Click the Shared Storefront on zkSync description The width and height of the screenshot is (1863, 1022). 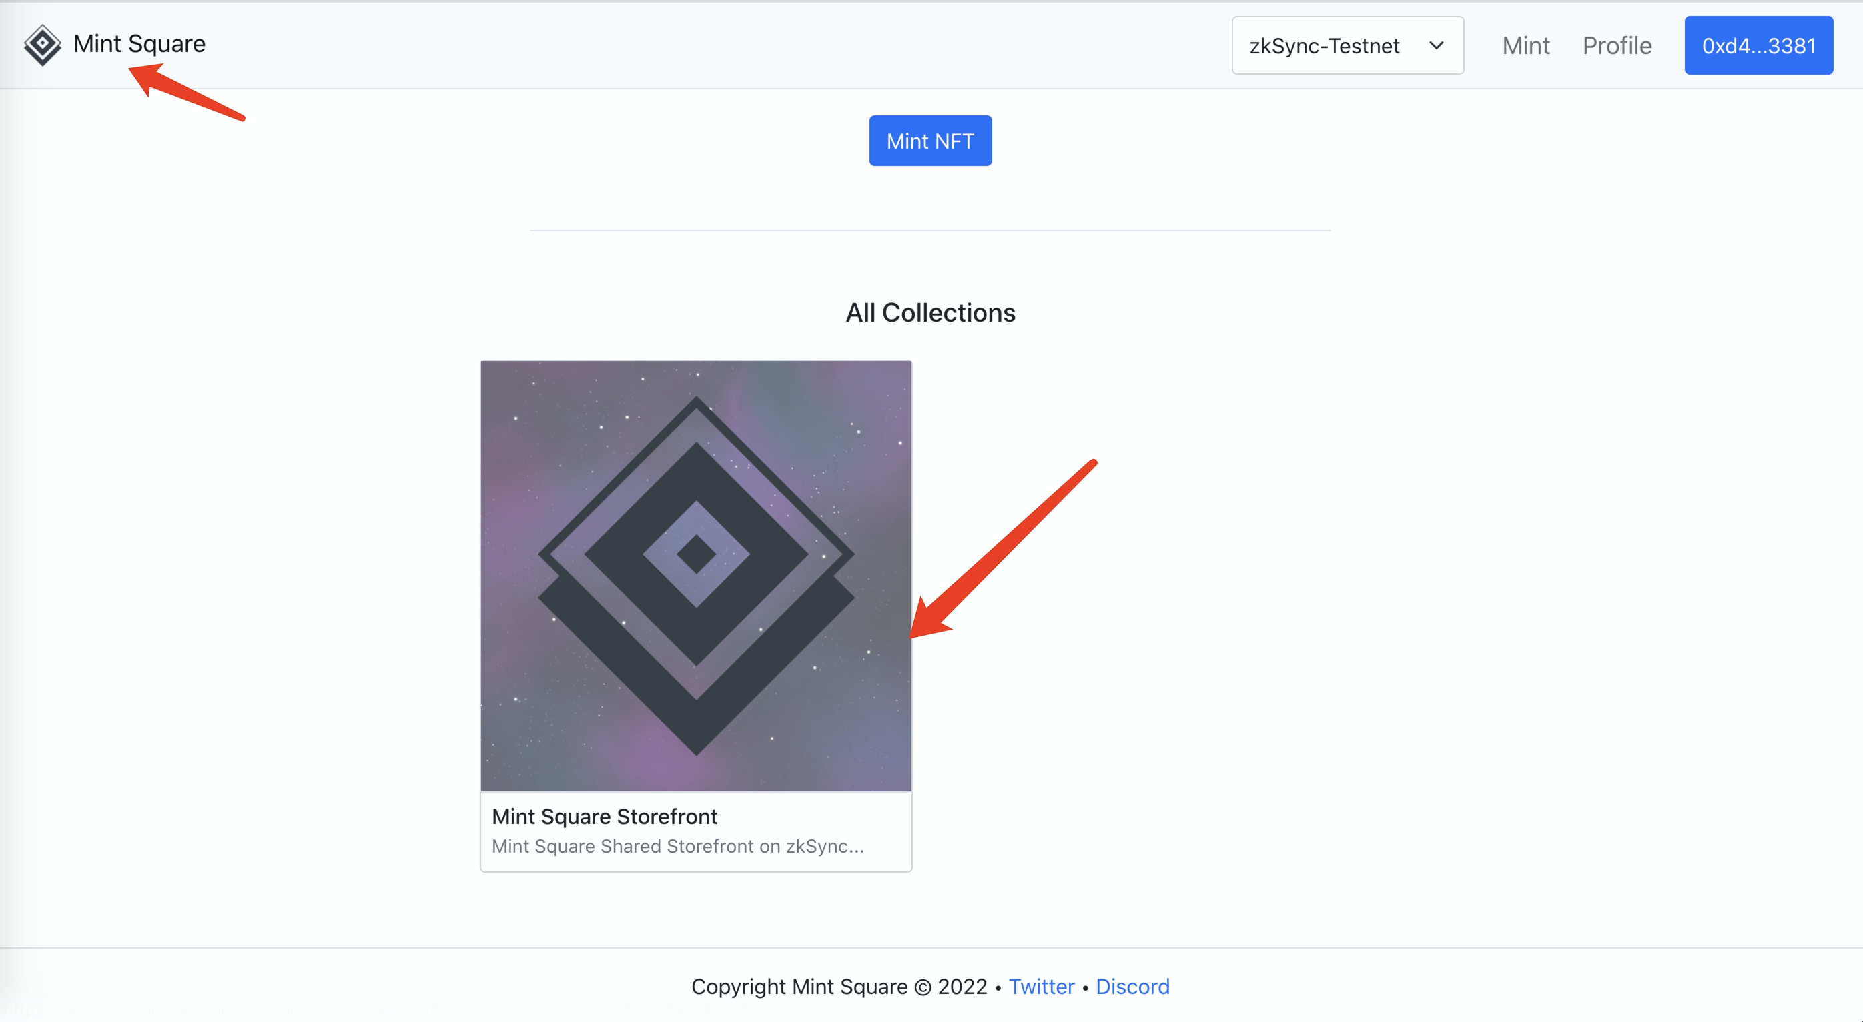678,845
